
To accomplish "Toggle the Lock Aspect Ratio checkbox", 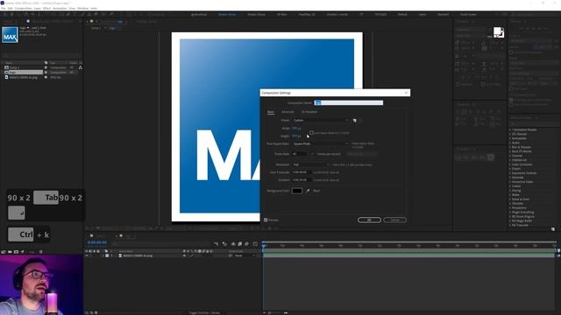I will pos(311,133).
